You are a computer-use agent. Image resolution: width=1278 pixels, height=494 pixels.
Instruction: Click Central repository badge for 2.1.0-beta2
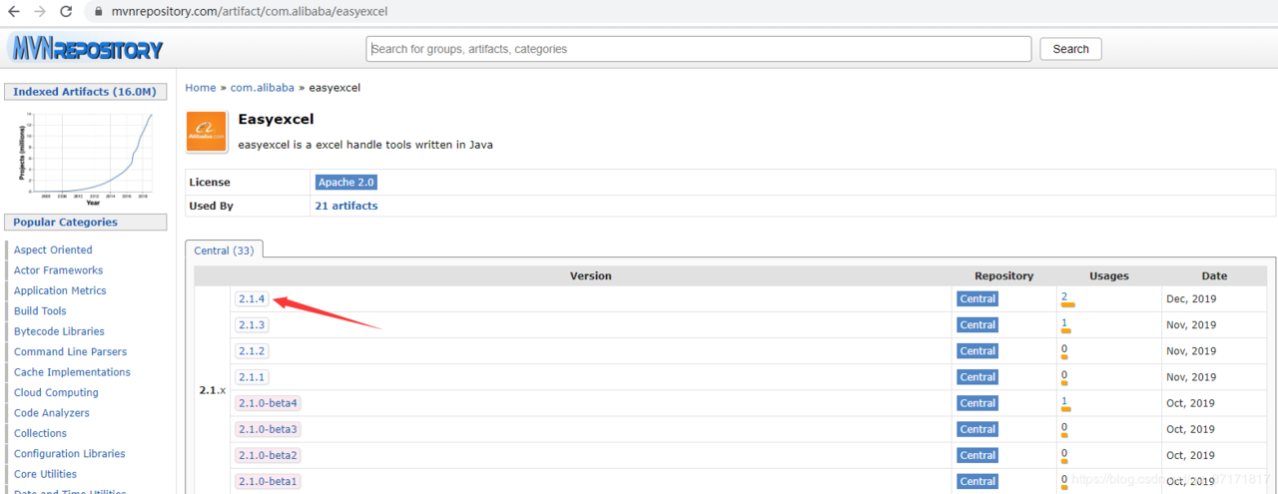(x=977, y=454)
